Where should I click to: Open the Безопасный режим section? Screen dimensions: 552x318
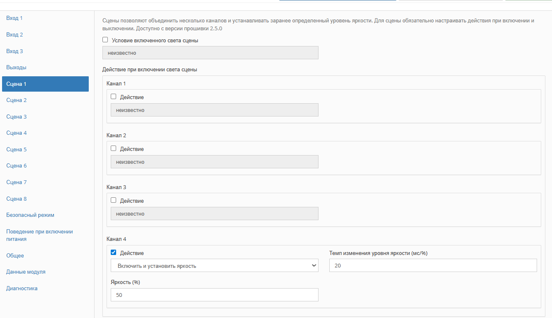30,215
